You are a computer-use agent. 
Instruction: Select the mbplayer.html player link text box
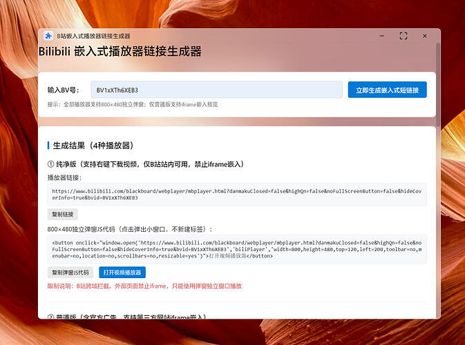(x=237, y=195)
